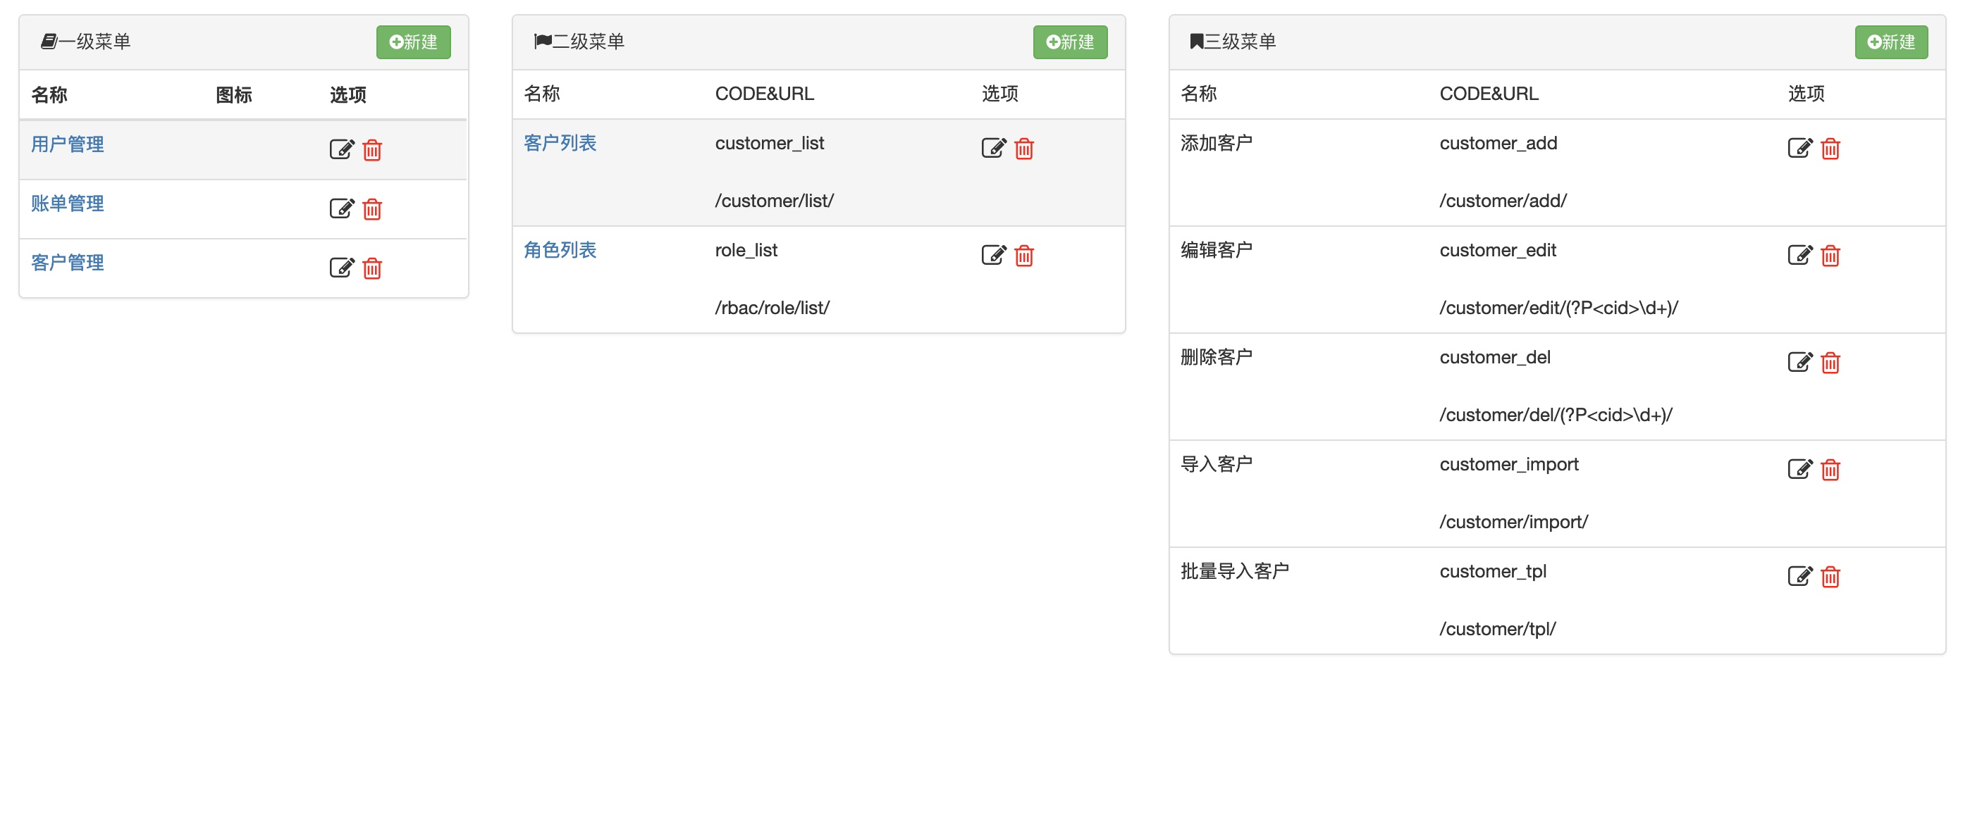Edit the 批量导入客户 permission

pos(1799,575)
